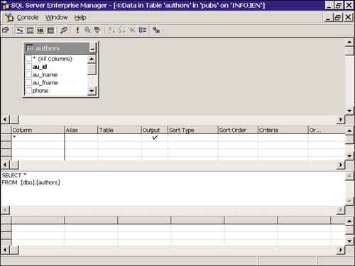
Task: Click the results pane scroll right arrow
Action: (x=340, y=250)
